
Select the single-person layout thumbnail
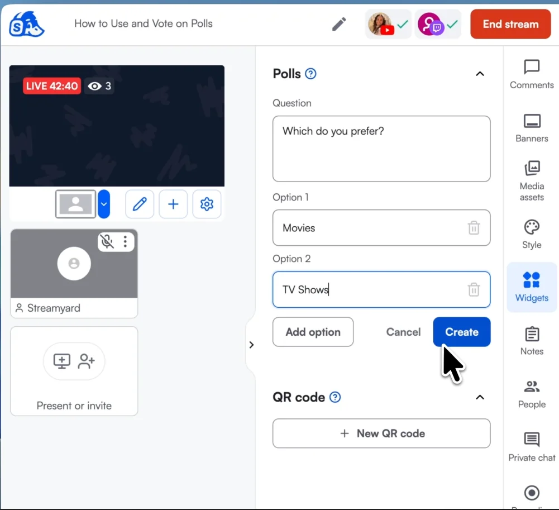pyautogui.click(x=75, y=204)
